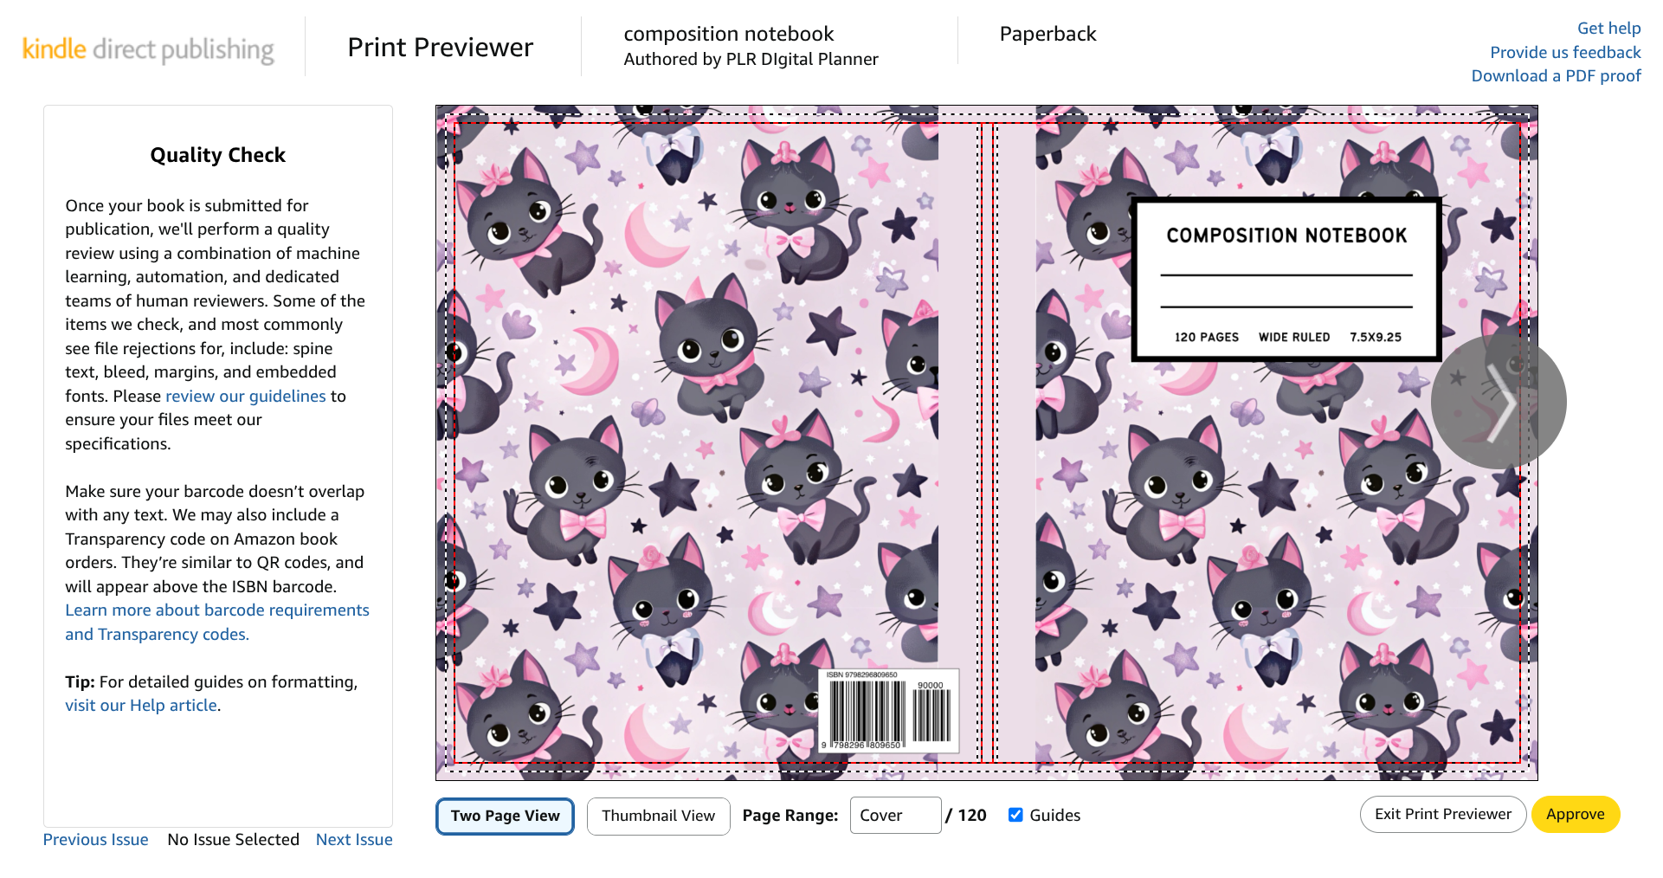Open the Get help link
Viewport: 1663px width, 878px height.
(x=1608, y=29)
